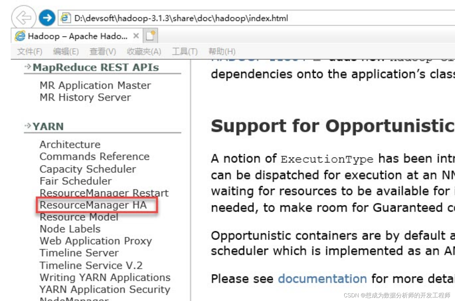This screenshot has height=301, width=455.
Task: Open MR Application Master link
Action: 95,85
